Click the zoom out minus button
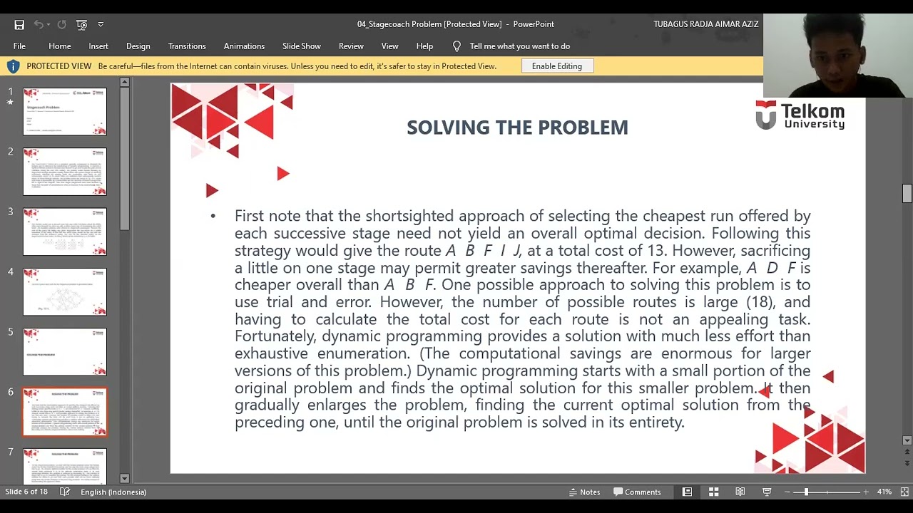 tap(787, 492)
